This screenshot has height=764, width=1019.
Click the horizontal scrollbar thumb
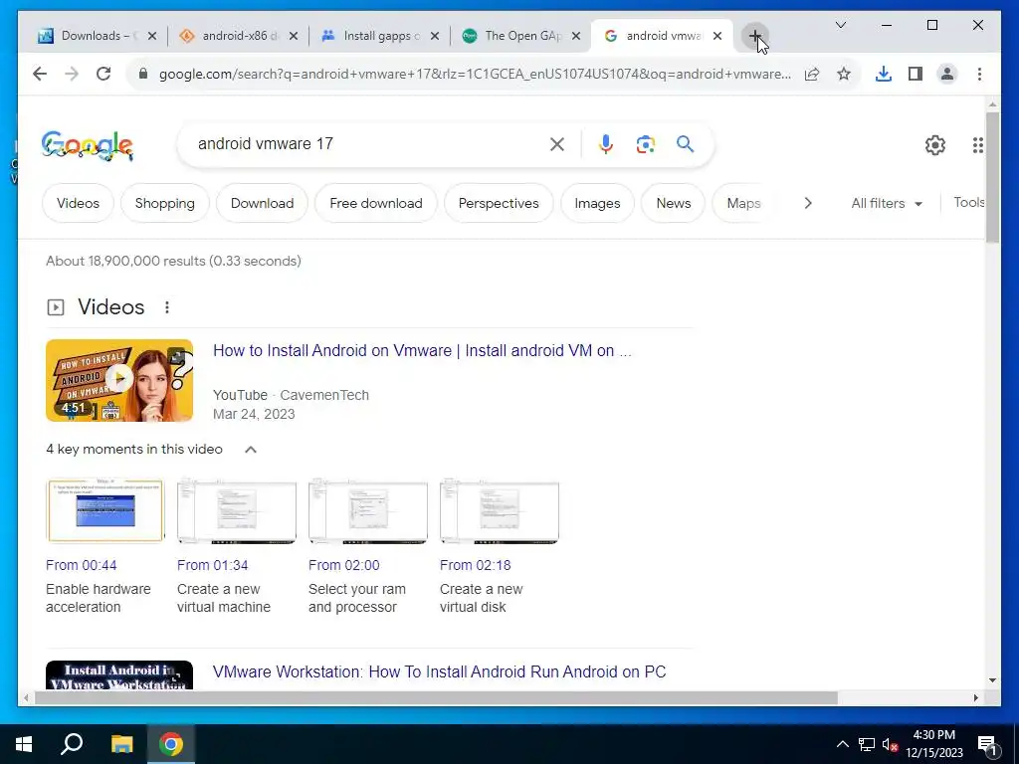point(436,698)
